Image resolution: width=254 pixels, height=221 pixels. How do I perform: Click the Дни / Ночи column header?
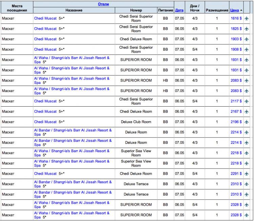[195, 8]
